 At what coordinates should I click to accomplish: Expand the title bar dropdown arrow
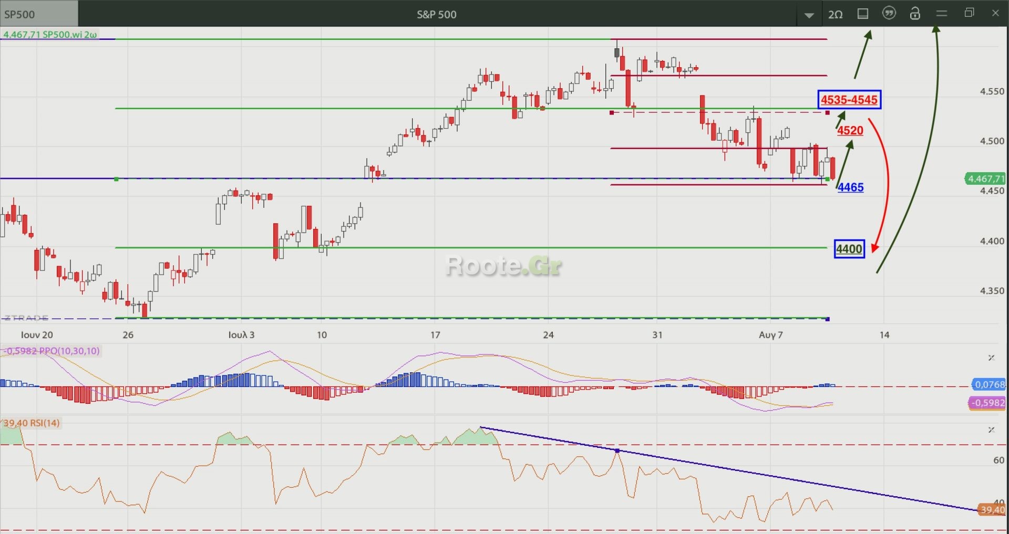point(809,15)
